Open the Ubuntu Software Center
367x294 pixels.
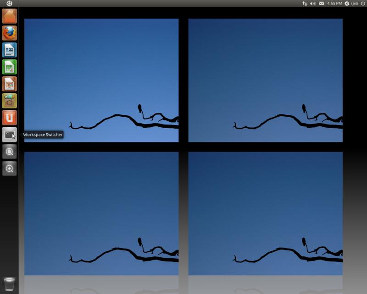(x=8, y=102)
